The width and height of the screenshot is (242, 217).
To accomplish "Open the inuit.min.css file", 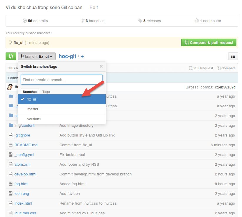I will pos(25,213).
